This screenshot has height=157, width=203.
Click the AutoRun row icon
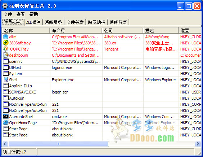(x=5, y=98)
